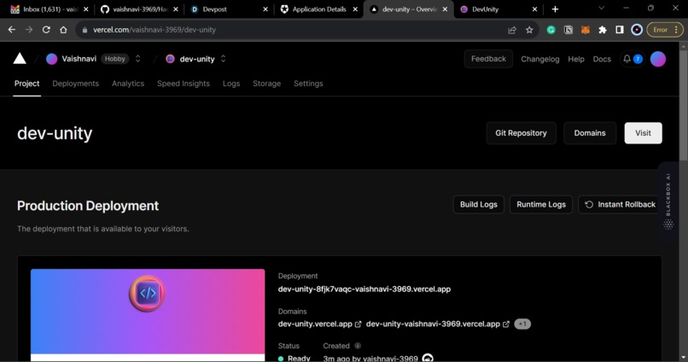Click the Git Repository button
The height and width of the screenshot is (362, 688).
521,133
